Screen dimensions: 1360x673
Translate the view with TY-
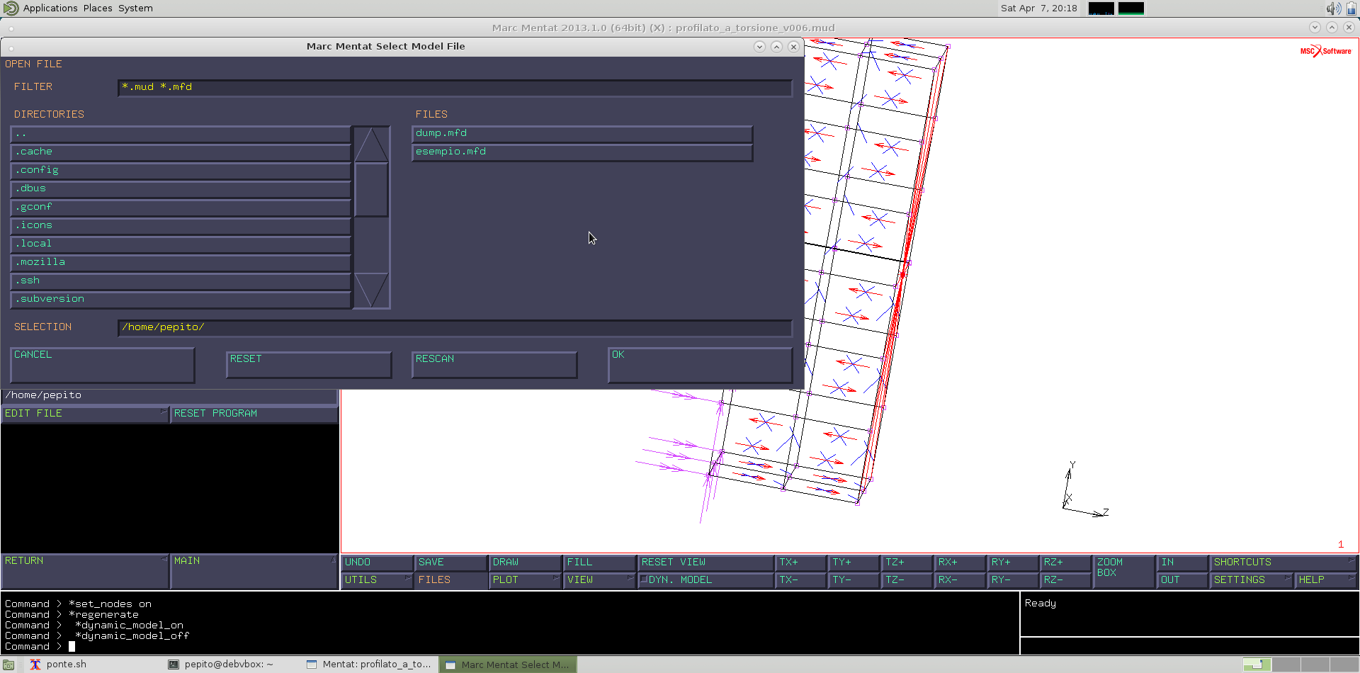click(854, 580)
